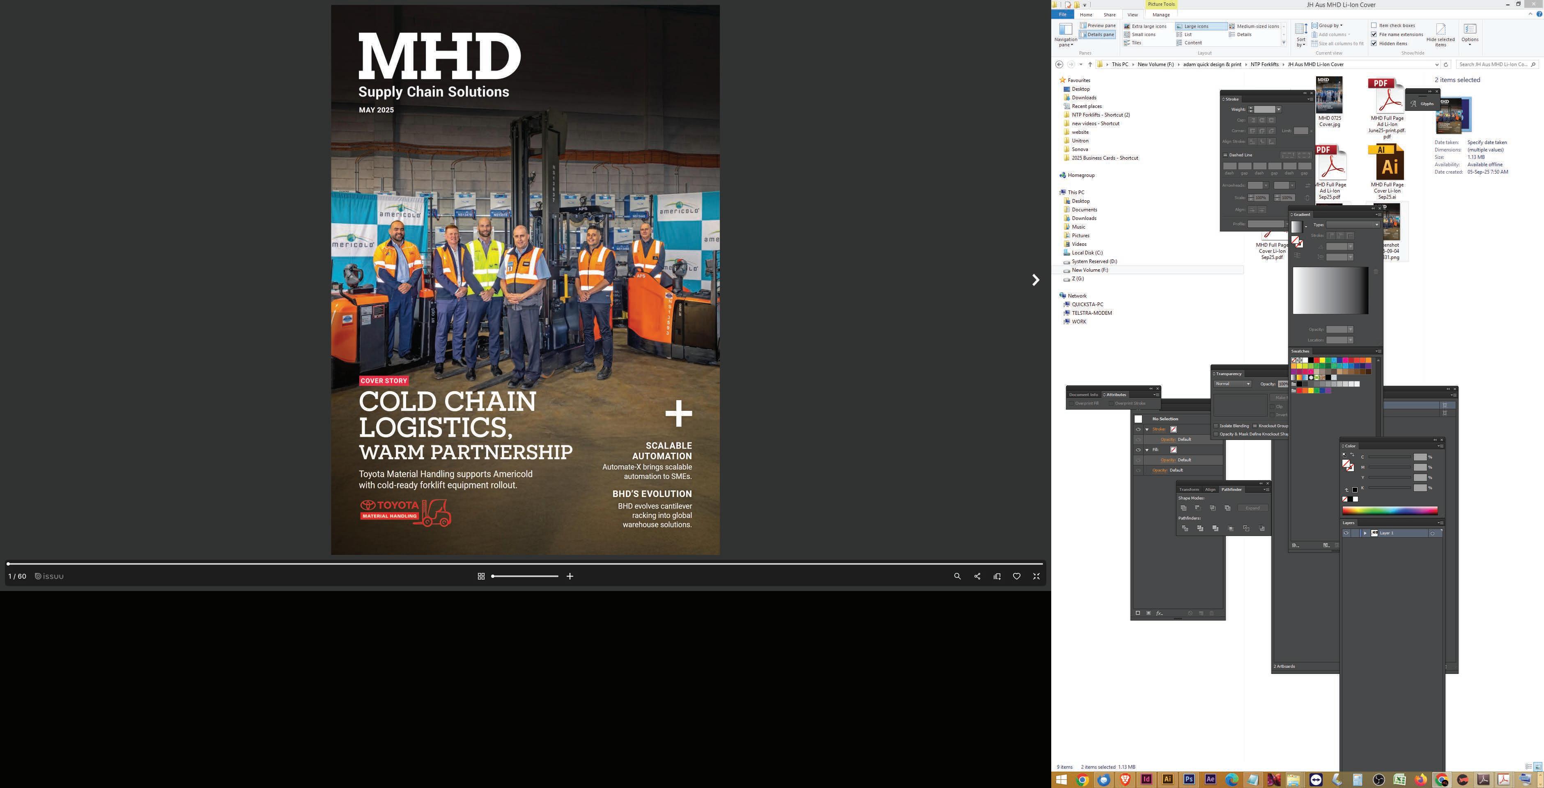This screenshot has width=1544, height=788.
Task: Open the Pathfinder panel tab
Action: pyautogui.click(x=1231, y=490)
